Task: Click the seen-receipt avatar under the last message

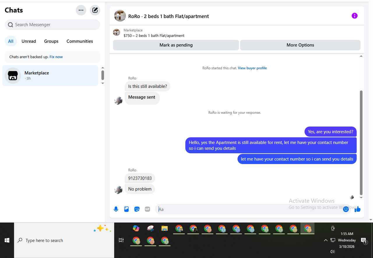Action: pyautogui.click(x=352, y=197)
